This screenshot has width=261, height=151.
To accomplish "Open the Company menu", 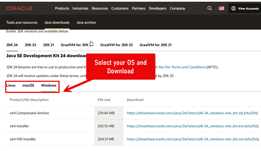I will 177,8.
